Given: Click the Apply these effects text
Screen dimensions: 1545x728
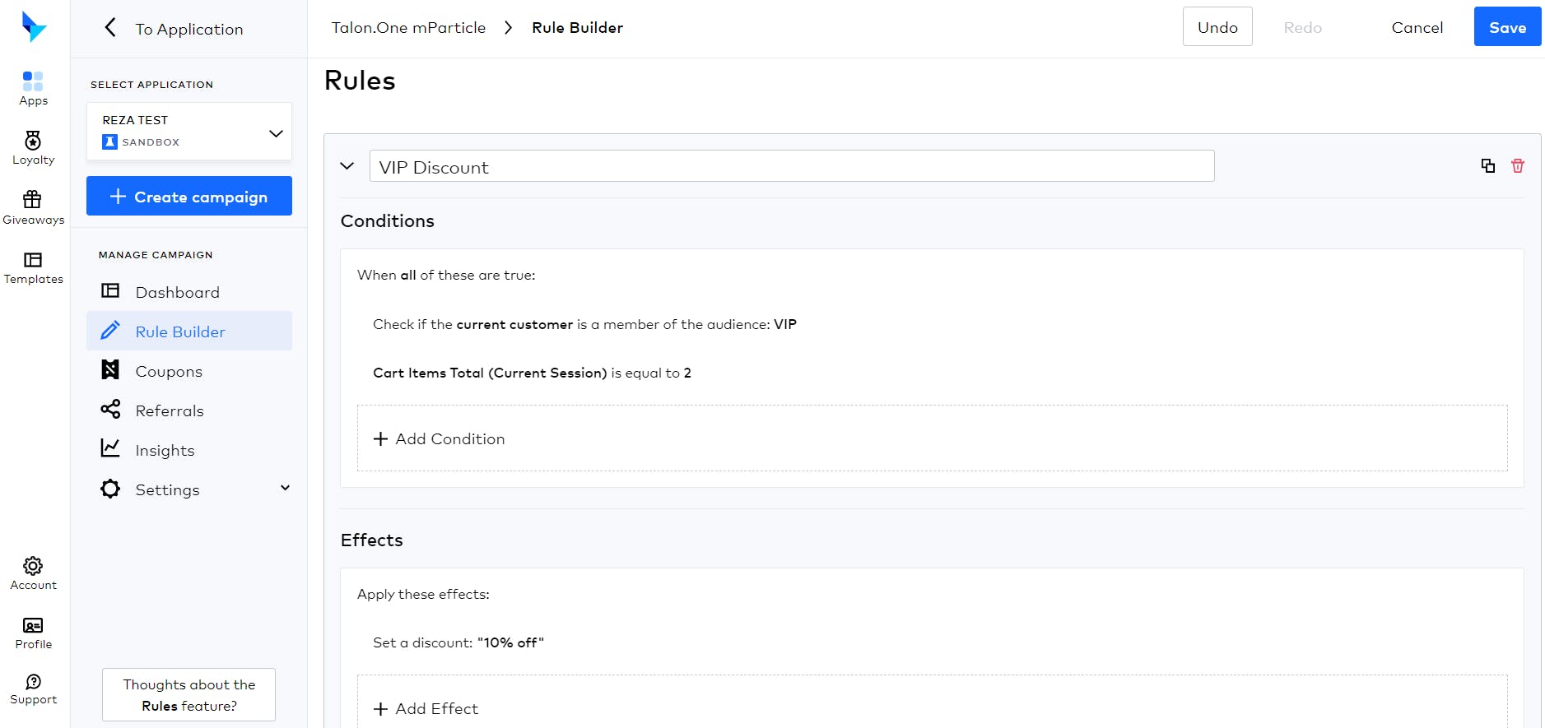Looking at the screenshot, I should (x=423, y=594).
